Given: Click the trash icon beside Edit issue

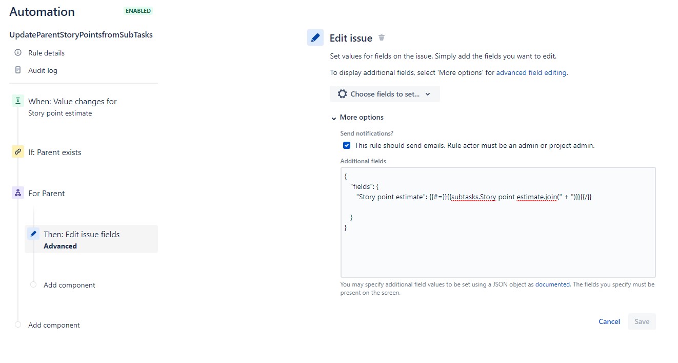Looking at the screenshot, I should [x=382, y=37].
